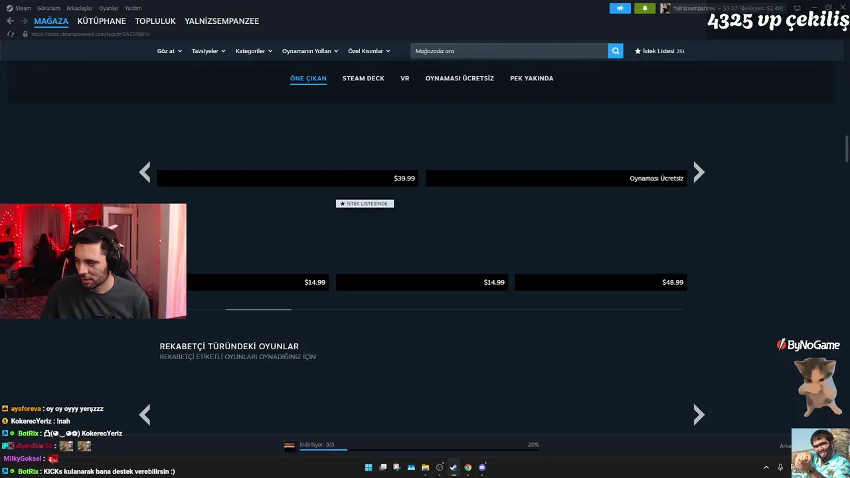Expand the Kategoriler dropdown
This screenshot has height=478, width=850.
(x=254, y=51)
